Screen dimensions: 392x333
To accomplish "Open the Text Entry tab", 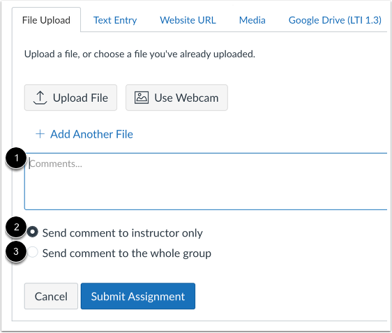I will (x=115, y=20).
